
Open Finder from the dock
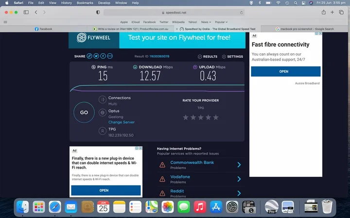(x=23, y=207)
